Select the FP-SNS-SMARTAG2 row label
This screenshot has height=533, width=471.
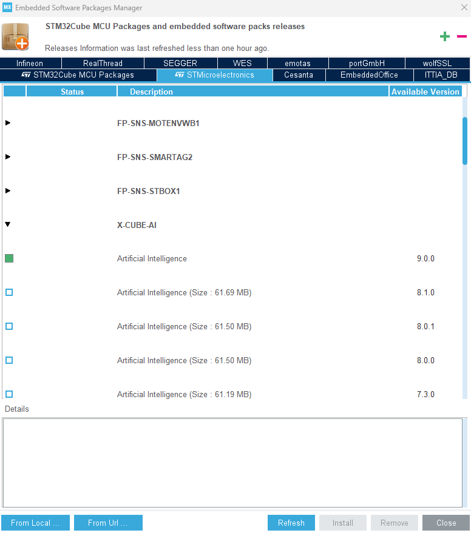(x=155, y=157)
